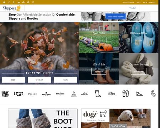Screen dimensions: 160x128
Task: Select the Muk Luks brand logo
Action: 5,94
